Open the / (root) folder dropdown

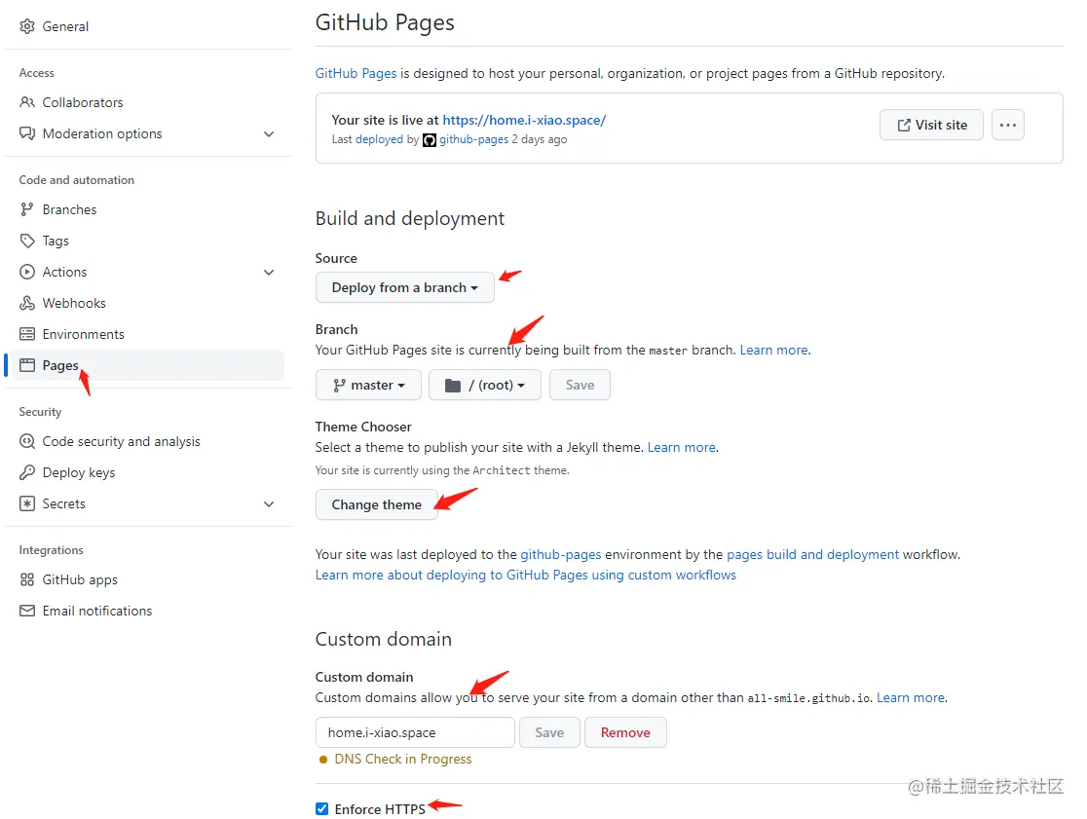(x=485, y=386)
